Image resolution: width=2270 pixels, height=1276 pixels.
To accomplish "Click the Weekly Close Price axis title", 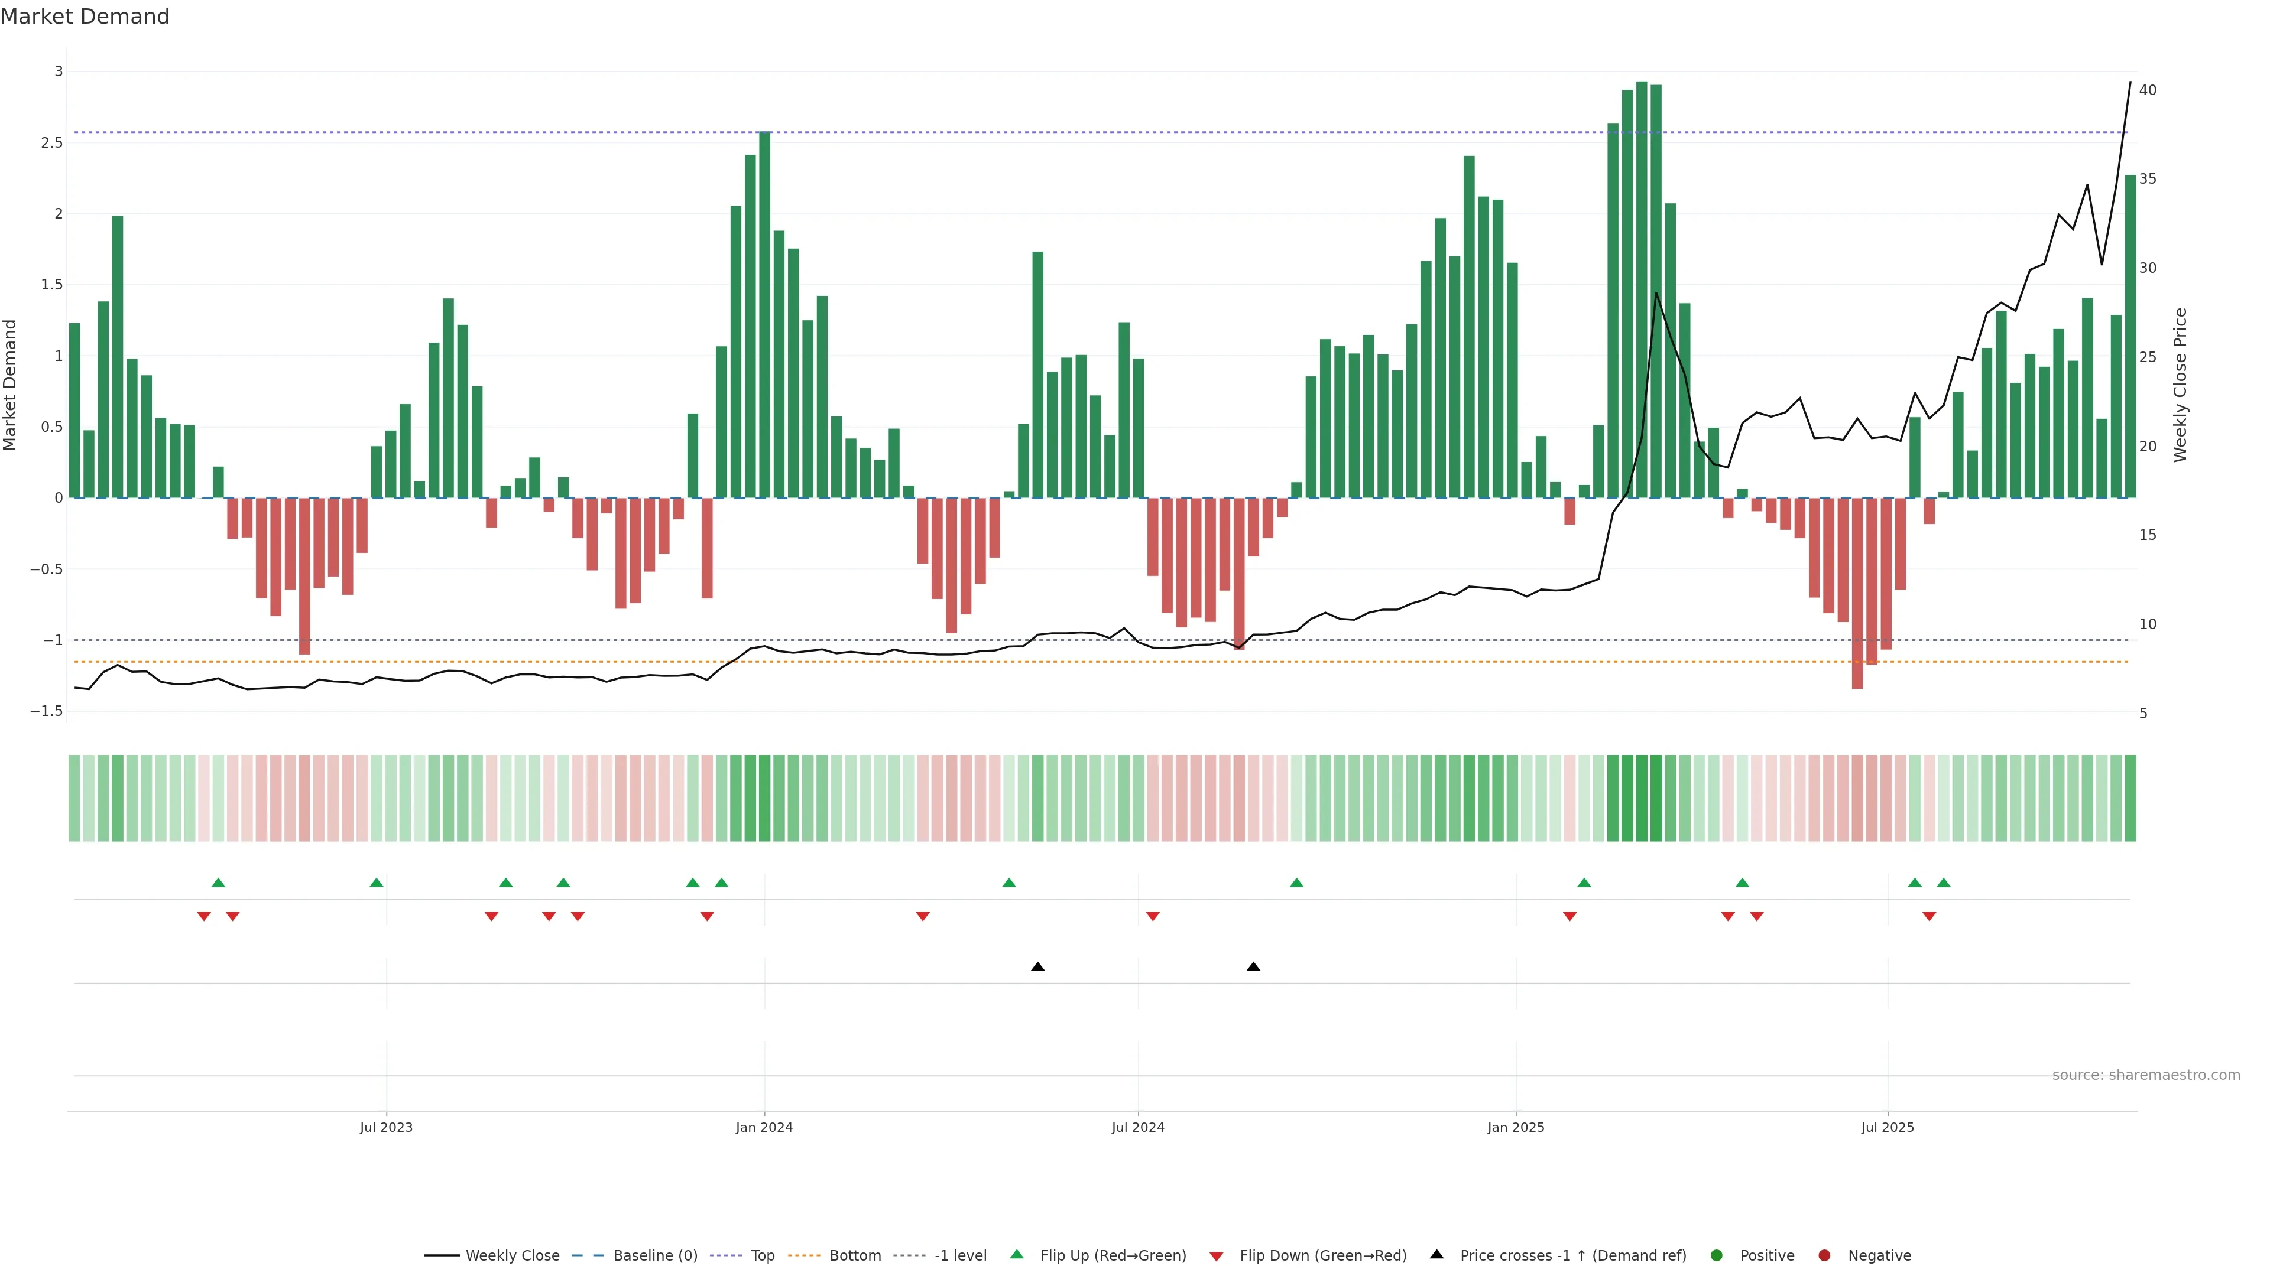I will [2180, 385].
